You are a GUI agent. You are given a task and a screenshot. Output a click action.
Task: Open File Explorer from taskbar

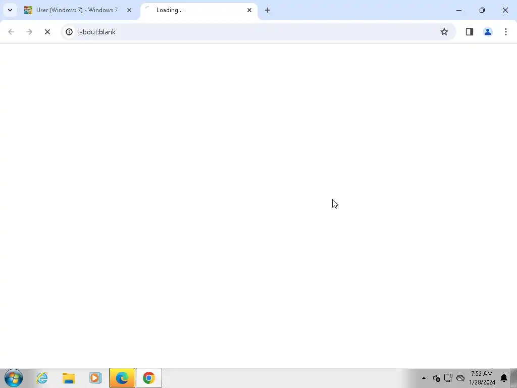pyautogui.click(x=69, y=378)
